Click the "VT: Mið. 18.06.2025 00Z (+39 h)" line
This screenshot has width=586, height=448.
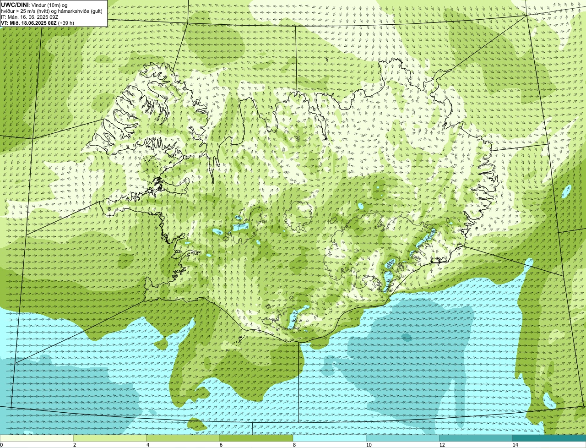click(38, 22)
